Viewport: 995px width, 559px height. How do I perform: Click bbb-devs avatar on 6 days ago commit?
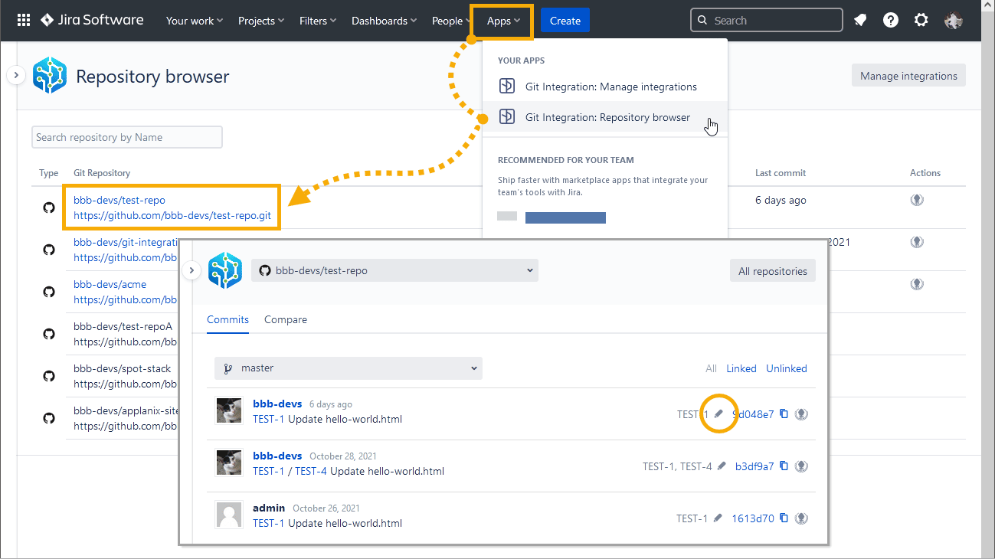coord(229,410)
